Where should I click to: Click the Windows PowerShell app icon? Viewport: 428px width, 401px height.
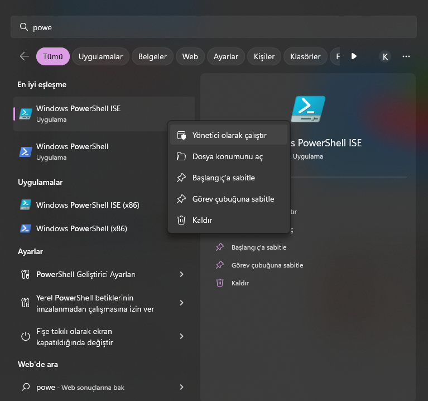pyautogui.click(x=26, y=152)
